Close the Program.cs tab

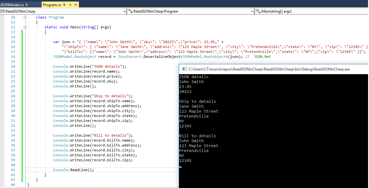click(x=76, y=5)
